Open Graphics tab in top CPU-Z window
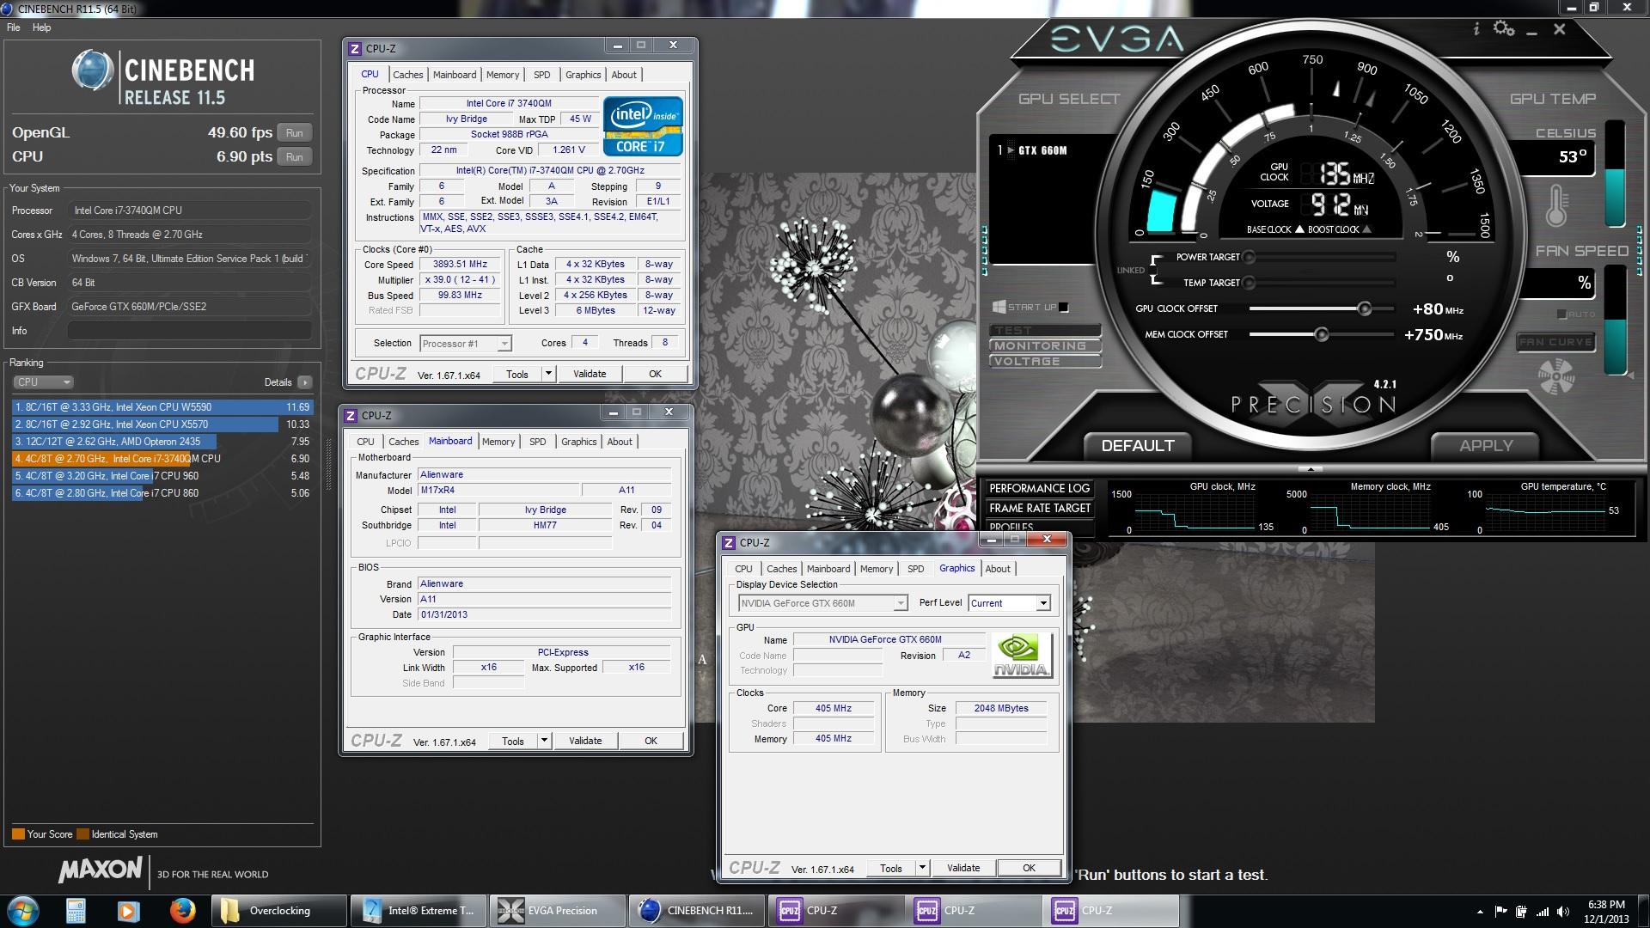This screenshot has height=928, width=1650. tap(583, 75)
